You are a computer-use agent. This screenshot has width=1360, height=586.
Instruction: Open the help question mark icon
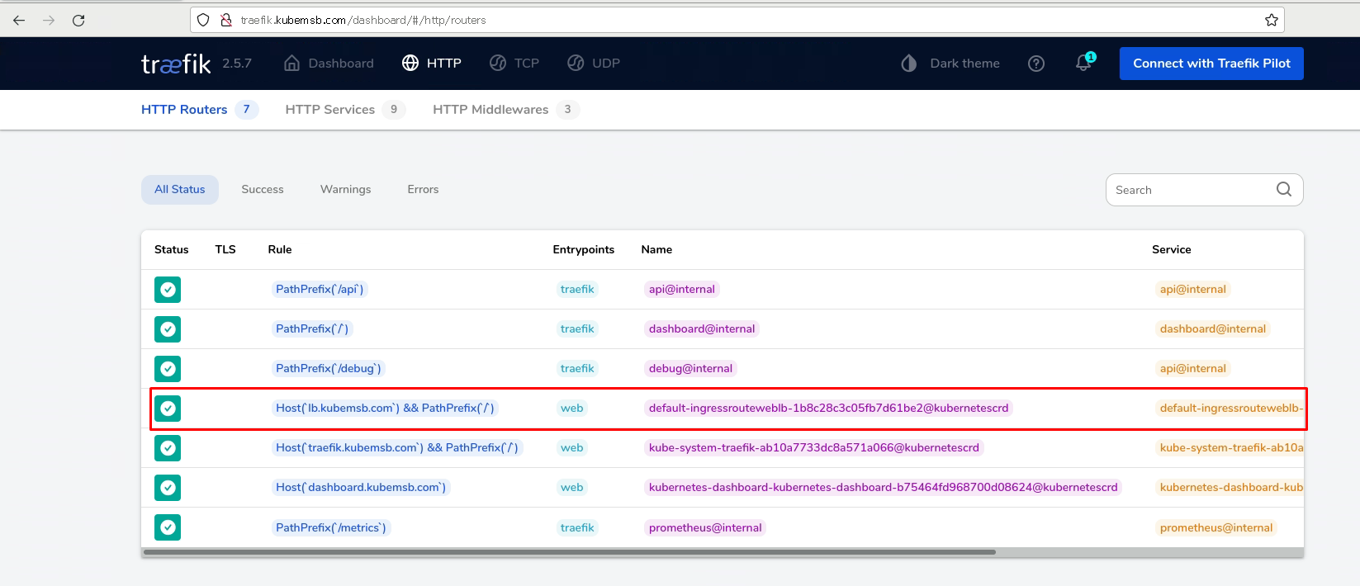1036,64
